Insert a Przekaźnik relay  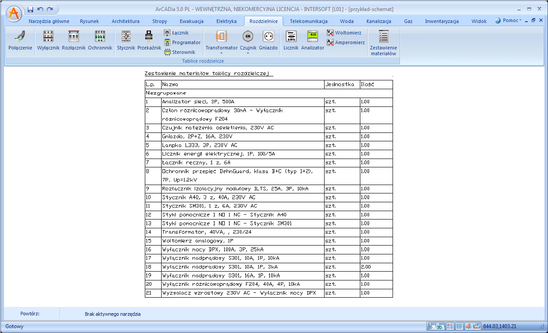[x=149, y=41]
